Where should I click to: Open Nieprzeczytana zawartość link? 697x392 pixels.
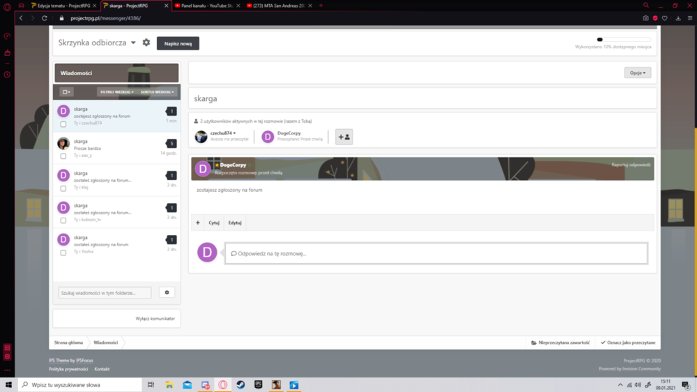point(560,342)
